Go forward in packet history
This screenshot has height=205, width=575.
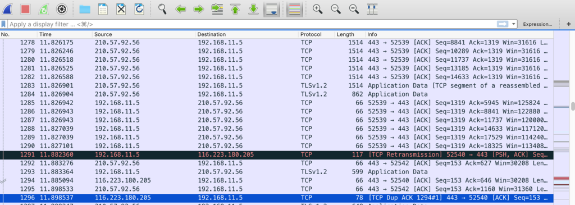point(199,9)
